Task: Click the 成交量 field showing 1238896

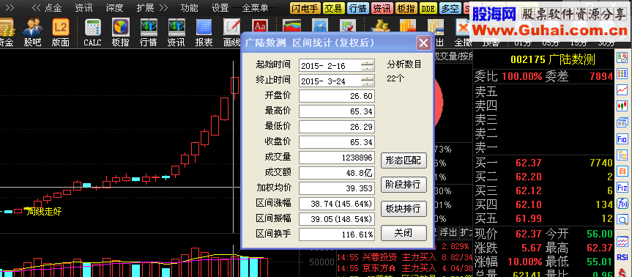Action: point(337,158)
